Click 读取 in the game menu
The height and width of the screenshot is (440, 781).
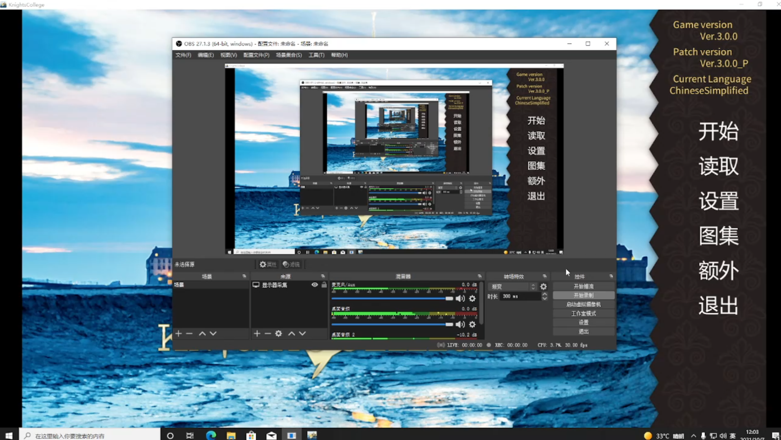[718, 166]
